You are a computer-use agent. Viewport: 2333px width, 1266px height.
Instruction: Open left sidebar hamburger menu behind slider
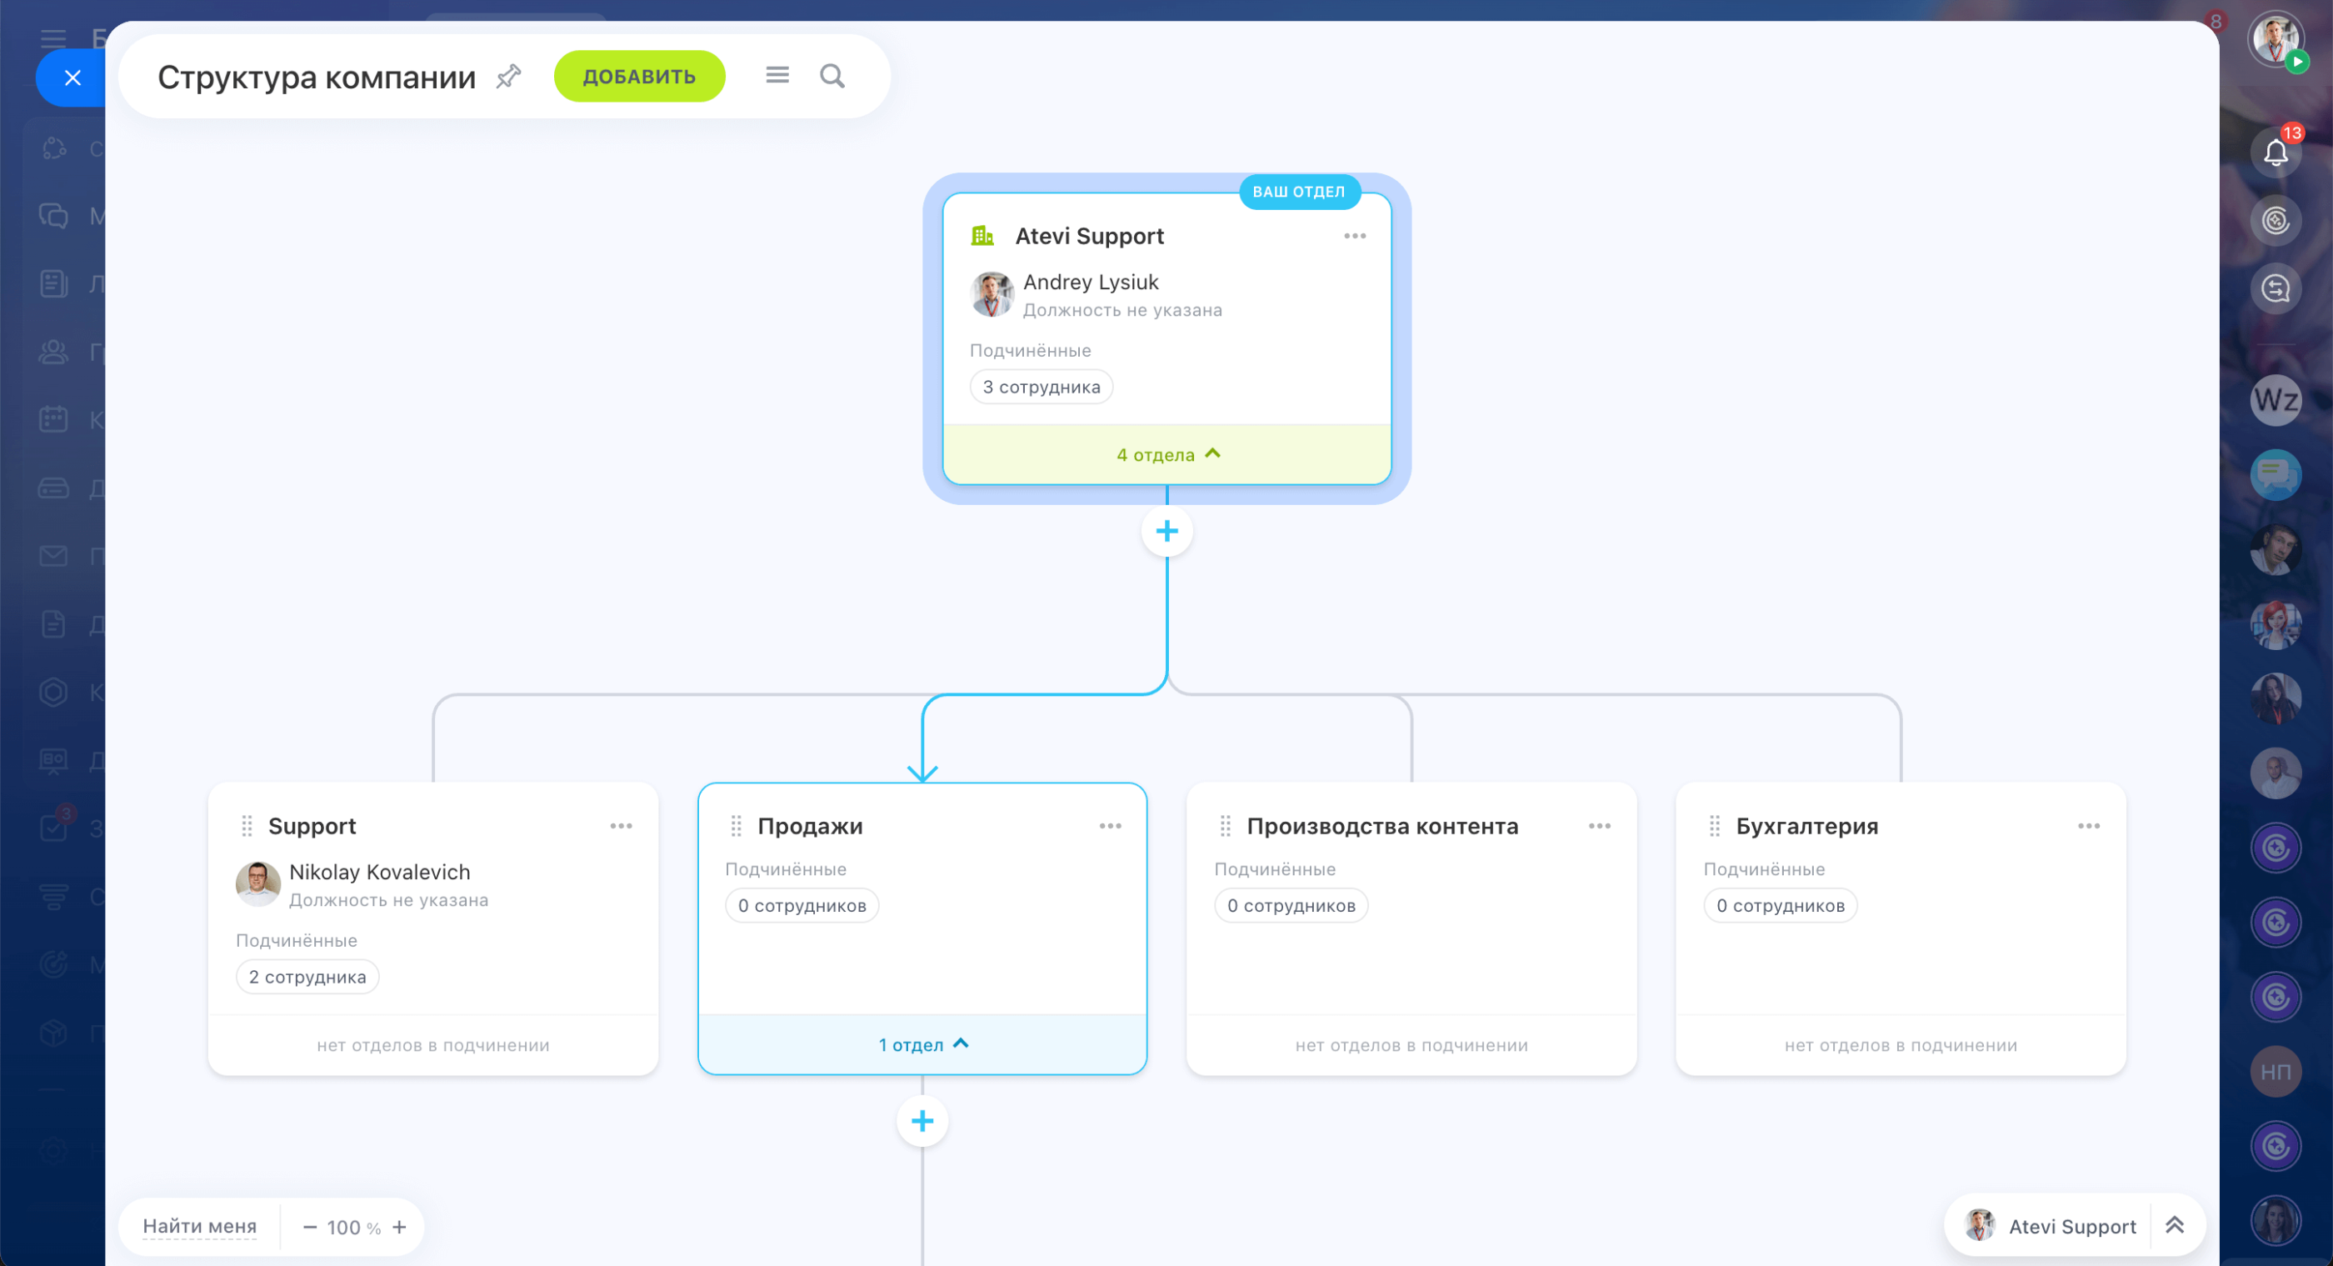pos(53,38)
